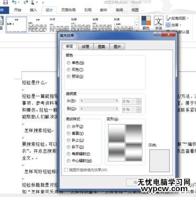Pick the top-left gradient variant
This screenshot has height=197, width=196.
tap(117, 133)
